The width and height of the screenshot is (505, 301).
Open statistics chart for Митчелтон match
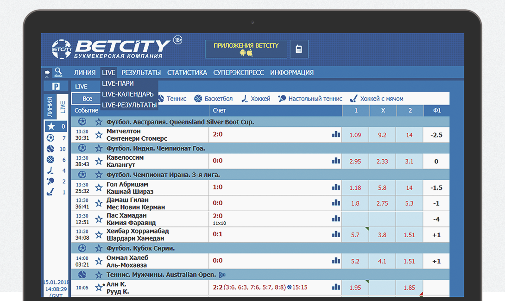[336, 134]
